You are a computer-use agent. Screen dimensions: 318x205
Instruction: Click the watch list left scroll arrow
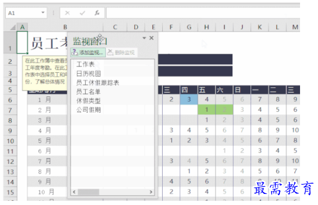74,192
